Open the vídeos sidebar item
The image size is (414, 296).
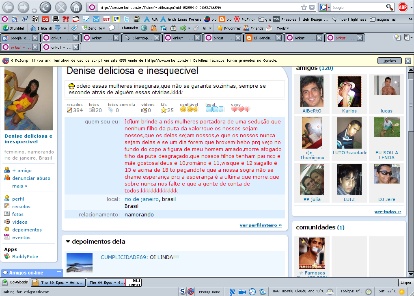(x=19, y=222)
